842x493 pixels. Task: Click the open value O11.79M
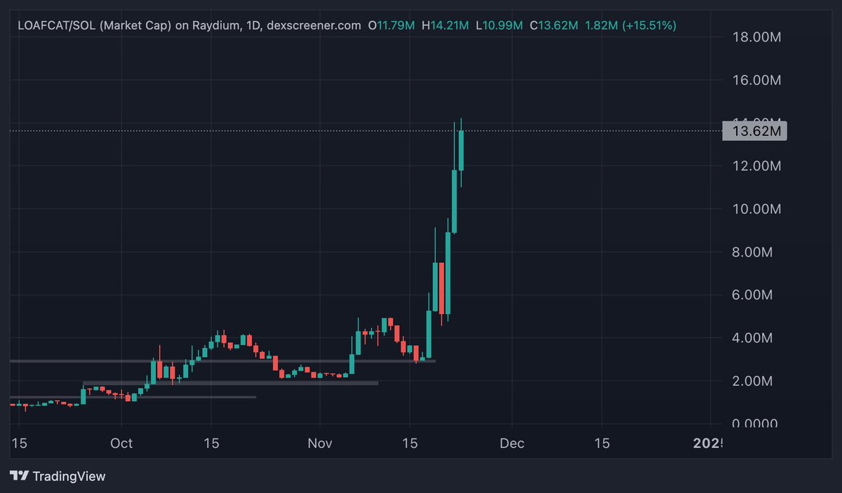pyautogui.click(x=392, y=26)
